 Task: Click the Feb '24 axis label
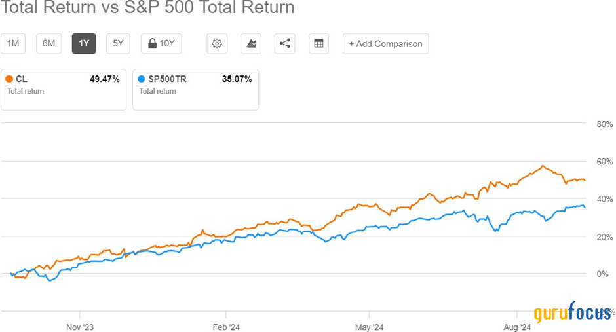pyautogui.click(x=225, y=327)
